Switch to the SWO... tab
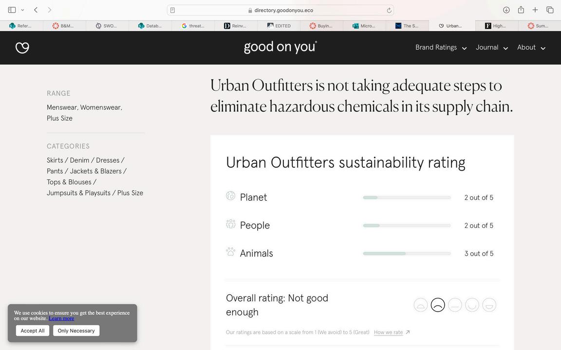This screenshot has height=350, width=561. (x=107, y=26)
